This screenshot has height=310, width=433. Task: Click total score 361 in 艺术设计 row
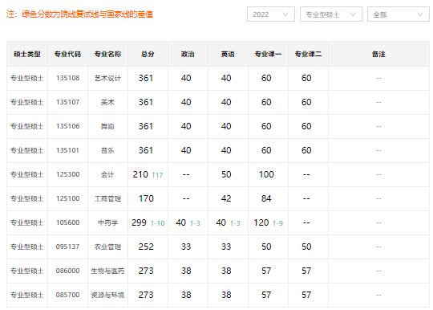[146, 78]
